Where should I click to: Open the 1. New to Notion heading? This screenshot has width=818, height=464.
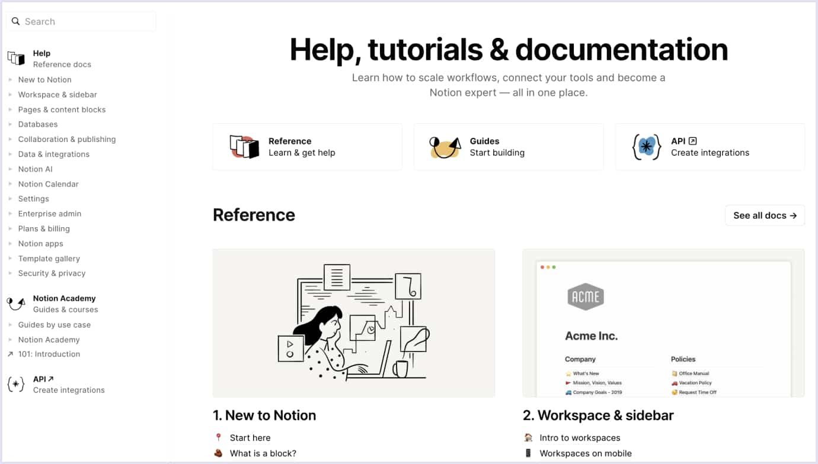[x=264, y=415]
